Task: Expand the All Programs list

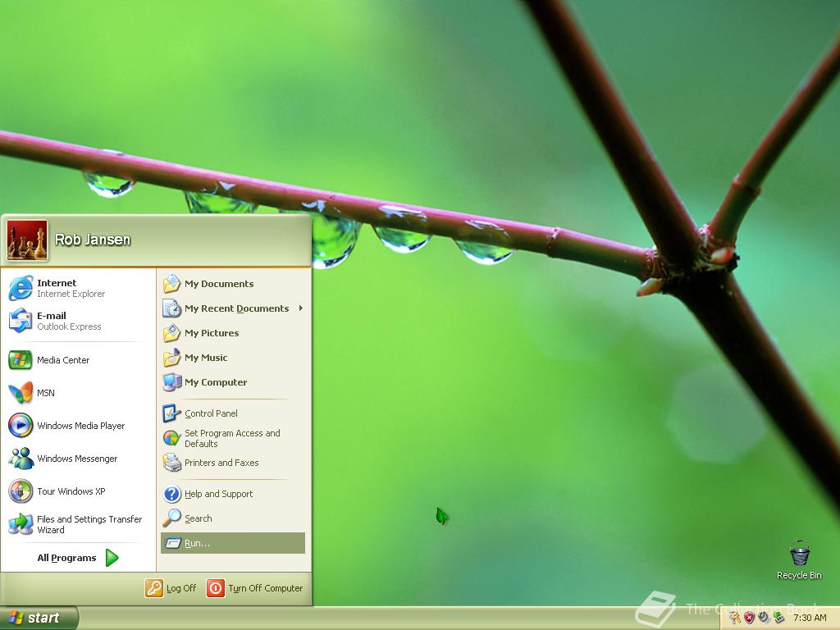Action: (78, 558)
